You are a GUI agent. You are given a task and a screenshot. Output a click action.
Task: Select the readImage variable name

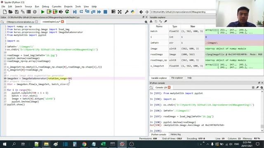[x=156, y=54]
